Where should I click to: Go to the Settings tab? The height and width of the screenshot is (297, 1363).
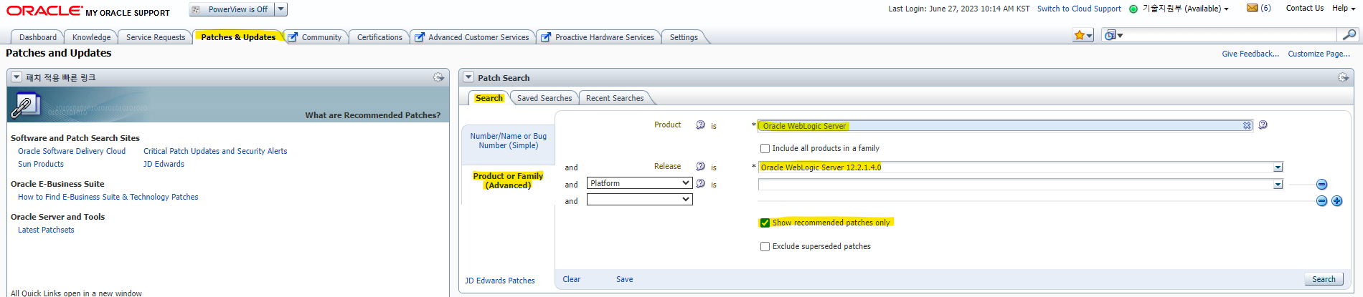(684, 37)
